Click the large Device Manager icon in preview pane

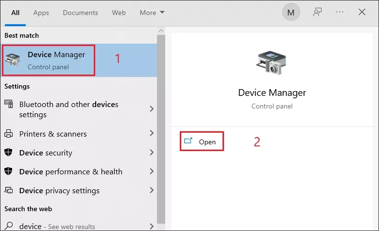(272, 62)
